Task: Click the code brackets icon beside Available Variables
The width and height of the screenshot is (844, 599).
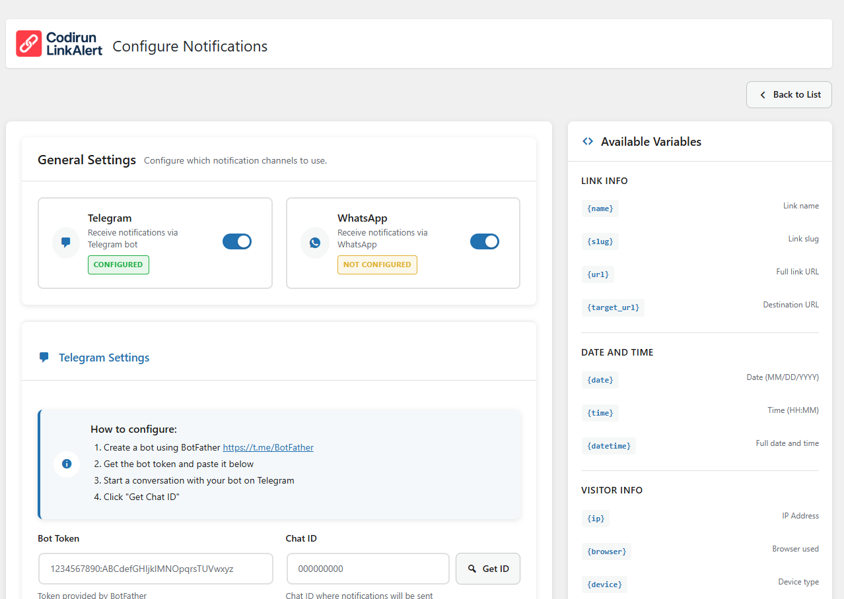Action: pos(588,141)
